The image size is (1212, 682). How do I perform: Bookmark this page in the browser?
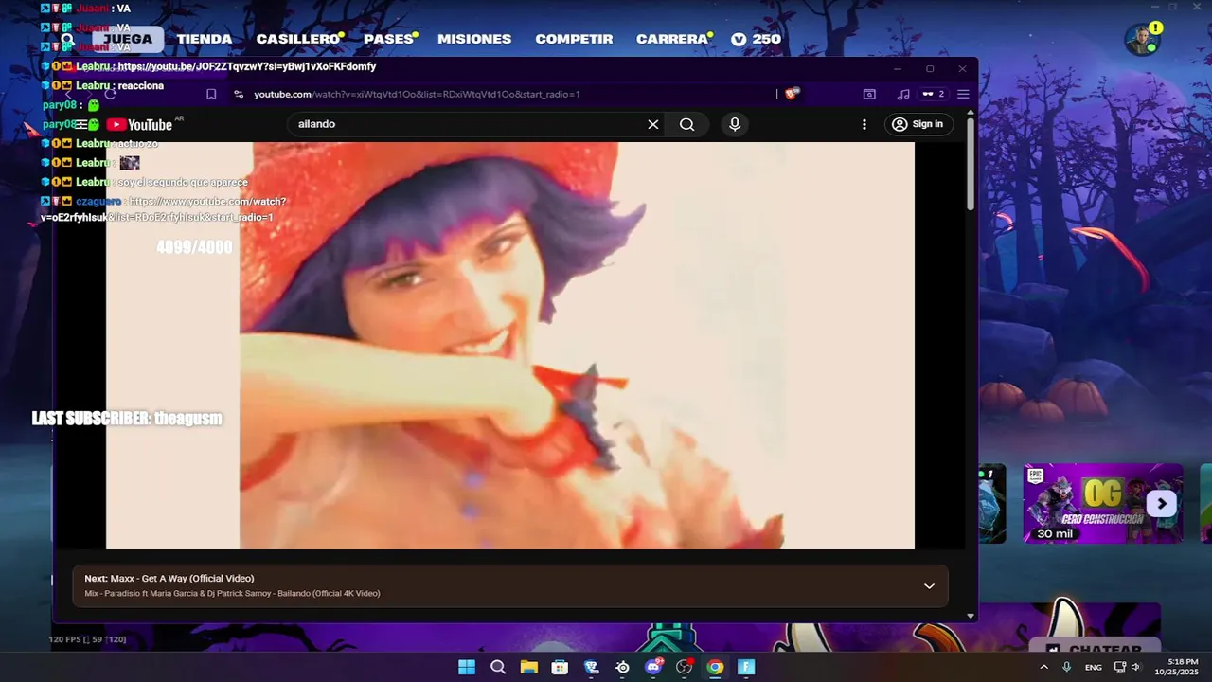coord(211,94)
